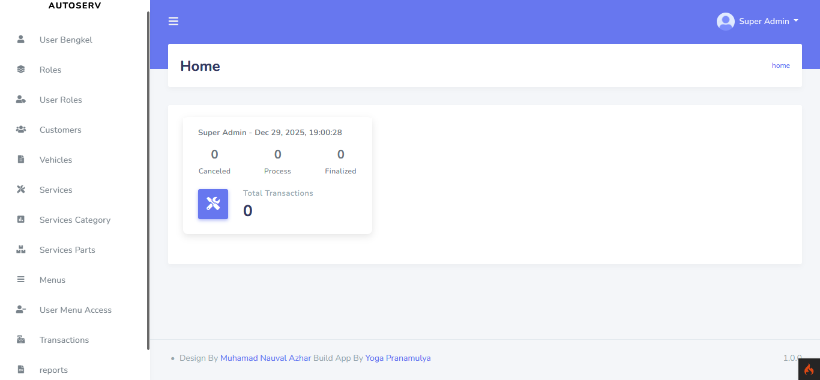Open Muhamad Nauval Azhar footer link
Viewport: 820px width, 380px height.
[265, 358]
